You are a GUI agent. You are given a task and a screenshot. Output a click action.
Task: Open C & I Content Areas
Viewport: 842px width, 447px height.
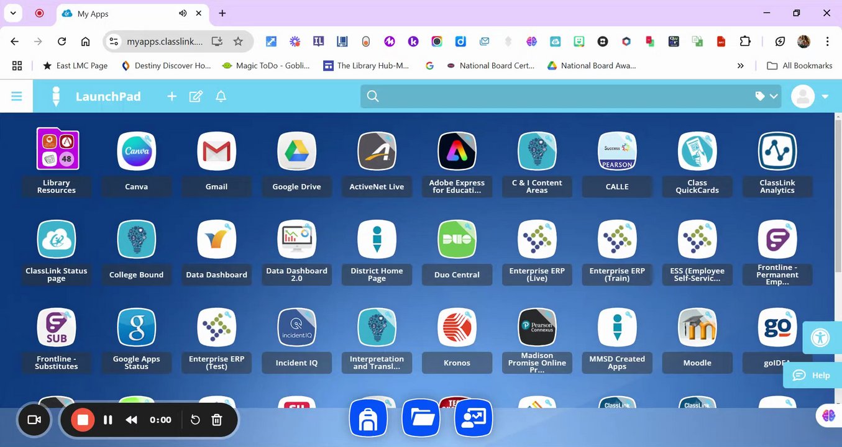[x=538, y=151]
